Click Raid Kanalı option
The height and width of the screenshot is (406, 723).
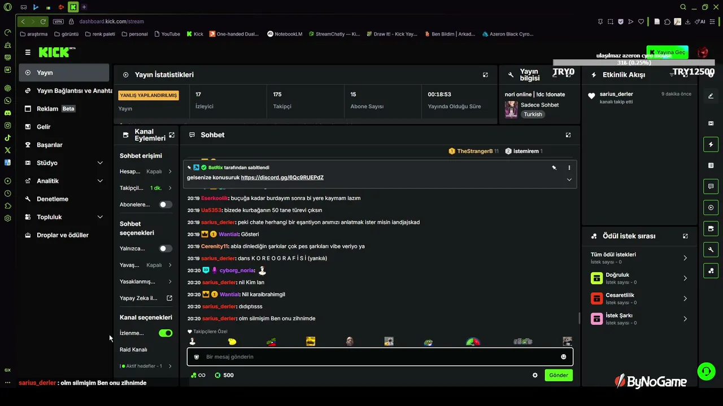pyautogui.click(x=133, y=350)
